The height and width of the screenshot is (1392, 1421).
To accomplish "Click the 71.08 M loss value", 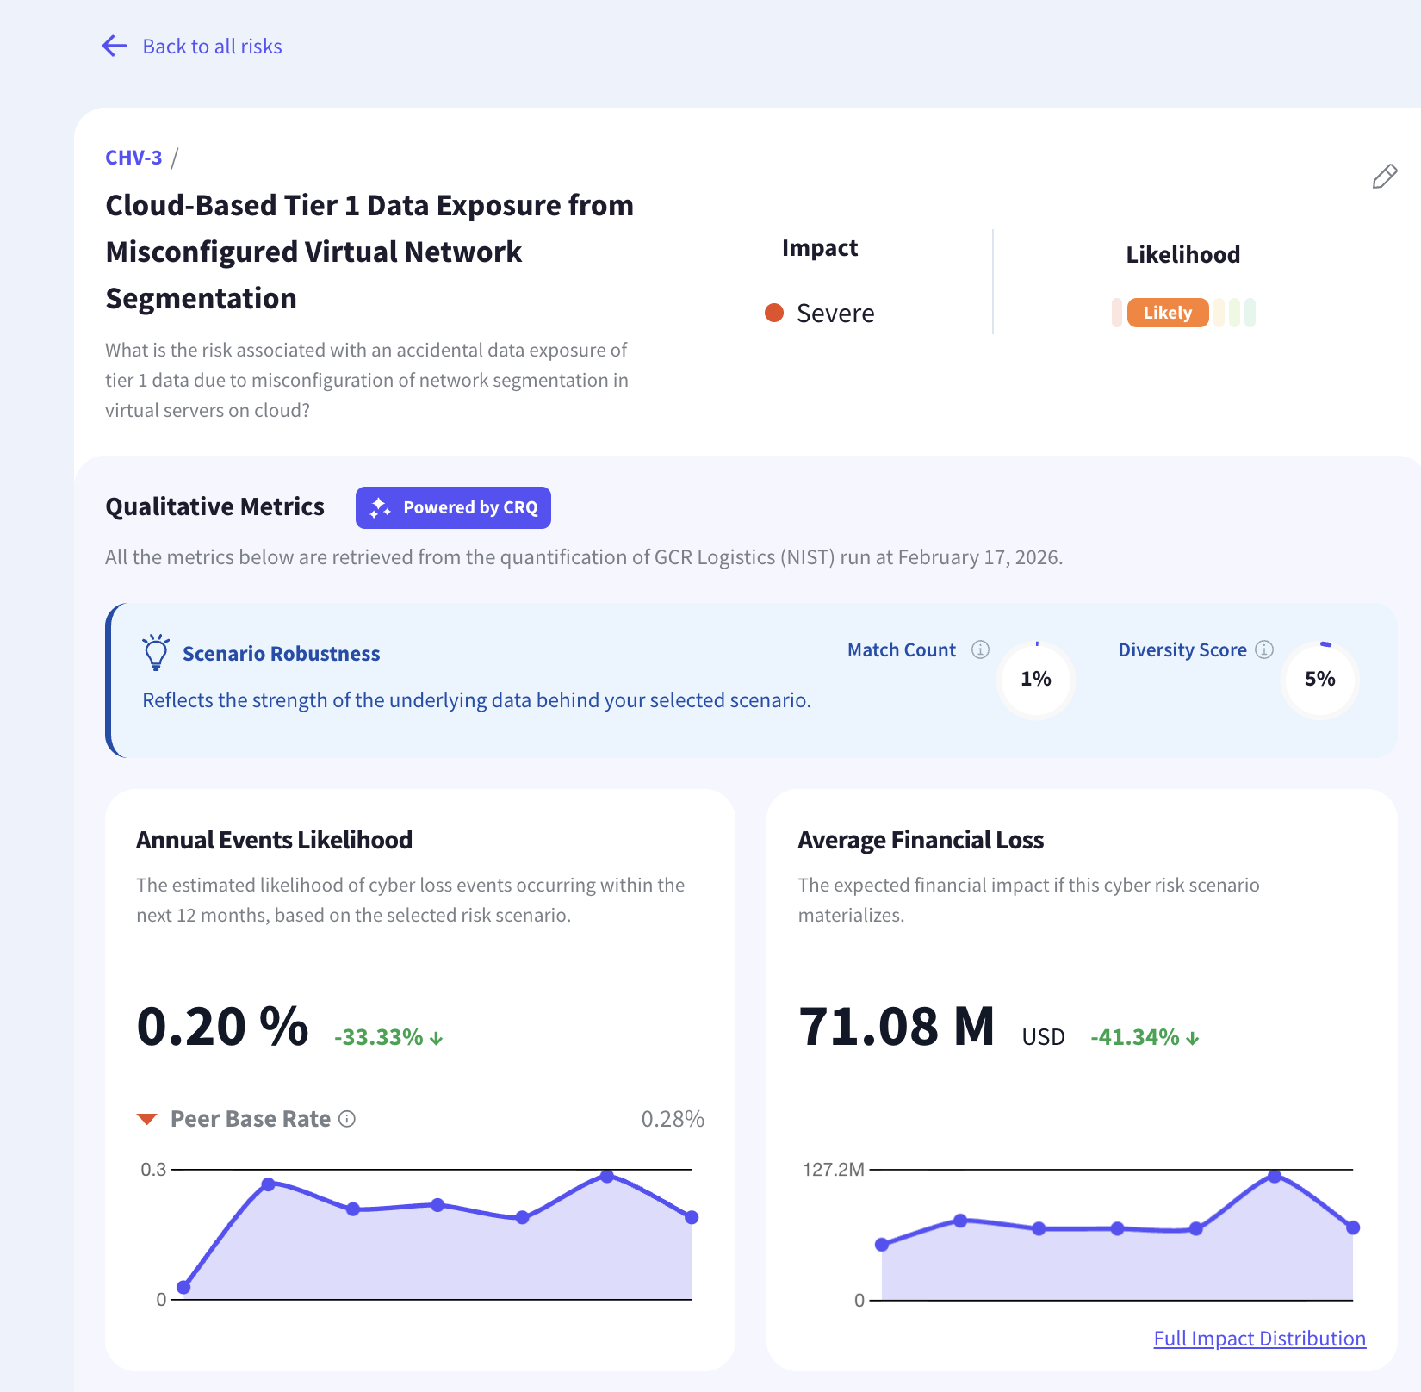I will click(897, 1027).
